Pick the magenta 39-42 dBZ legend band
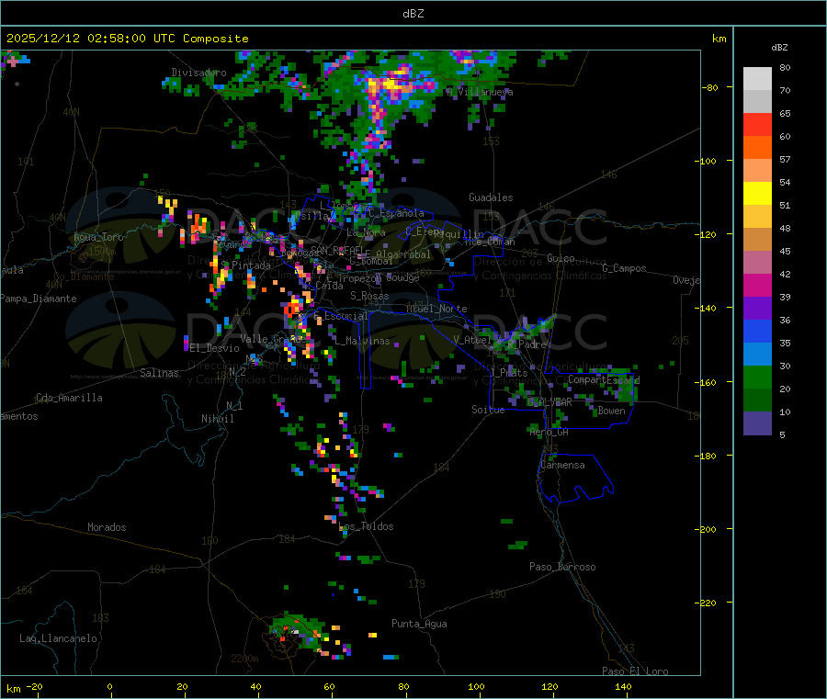This screenshot has width=827, height=699. 757,285
